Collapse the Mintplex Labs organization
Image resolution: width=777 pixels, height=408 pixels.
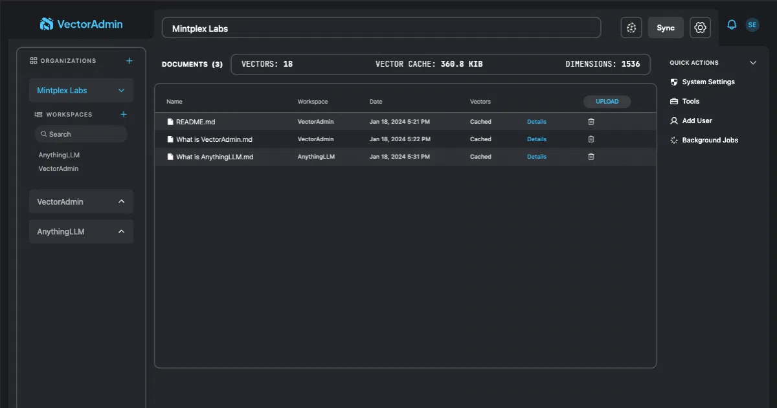pyautogui.click(x=121, y=91)
